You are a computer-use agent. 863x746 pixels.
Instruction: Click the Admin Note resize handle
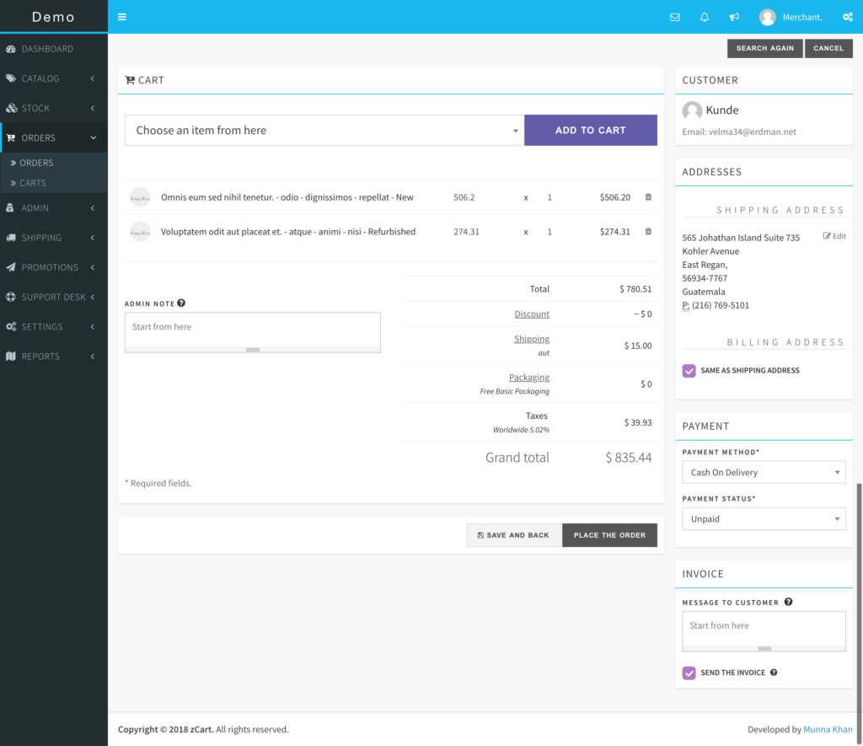click(253, 349)
